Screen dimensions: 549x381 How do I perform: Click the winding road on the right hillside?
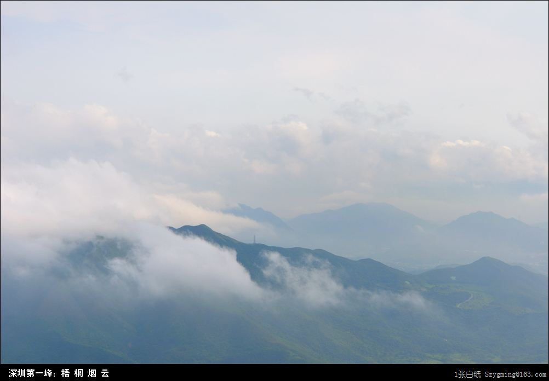[x=466, y=300]
